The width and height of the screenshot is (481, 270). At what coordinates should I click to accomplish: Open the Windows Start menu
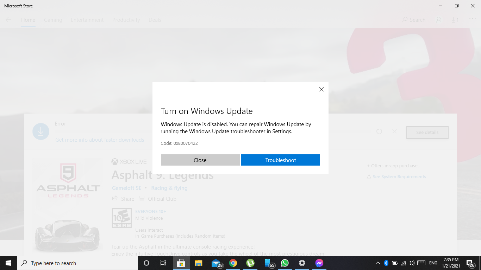(x=8, y=263)
